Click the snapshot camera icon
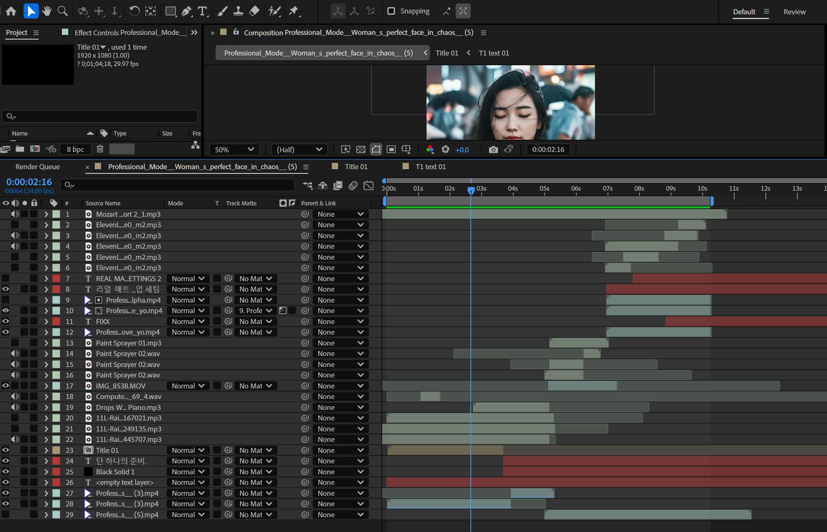 click(x=493, y=149)
